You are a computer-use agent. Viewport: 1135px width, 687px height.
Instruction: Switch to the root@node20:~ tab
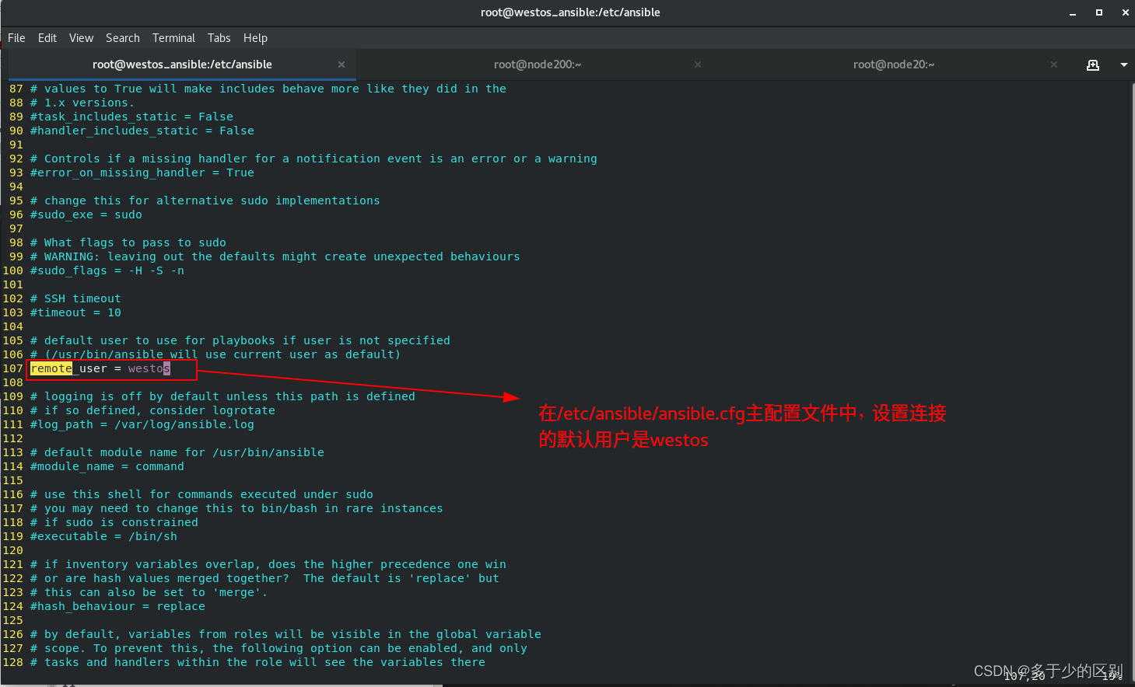894,65
